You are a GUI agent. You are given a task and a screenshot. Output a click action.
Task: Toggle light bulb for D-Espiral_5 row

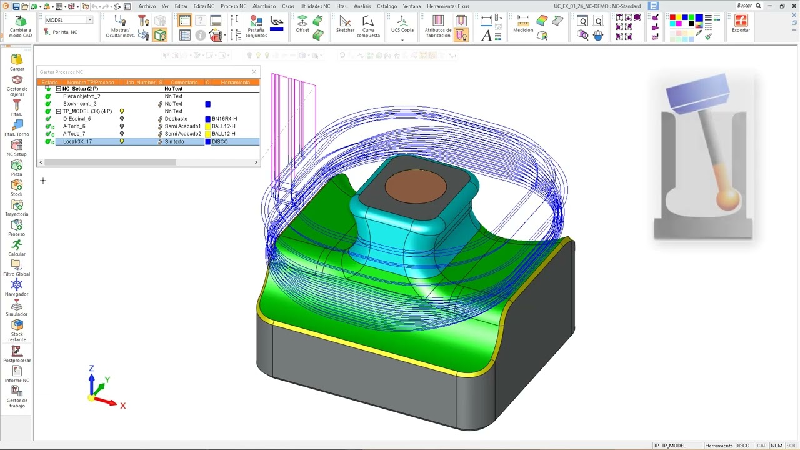tap(122, 119)
